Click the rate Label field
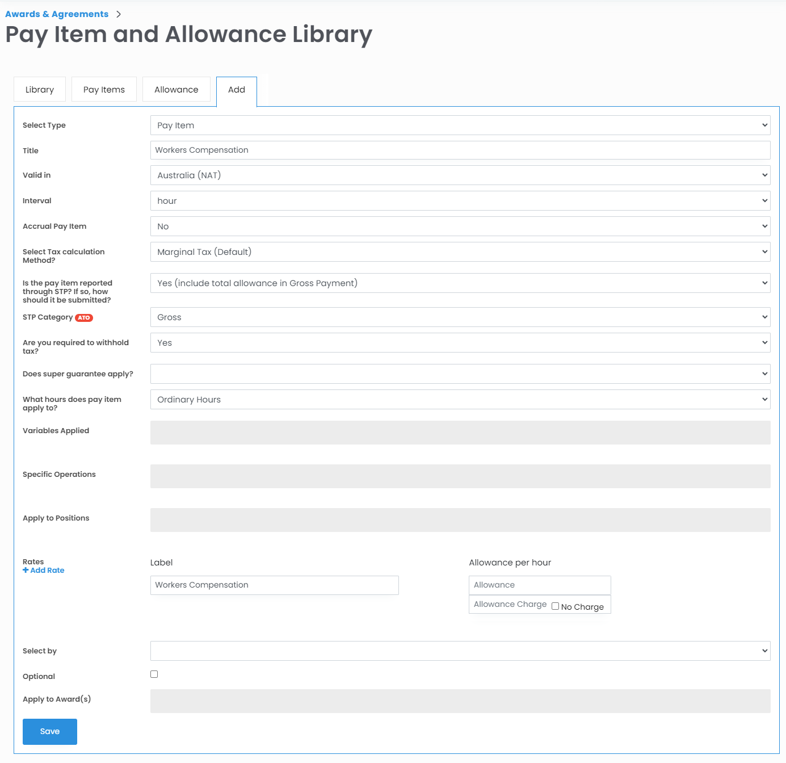786x763 pixels. coord(274,585)
